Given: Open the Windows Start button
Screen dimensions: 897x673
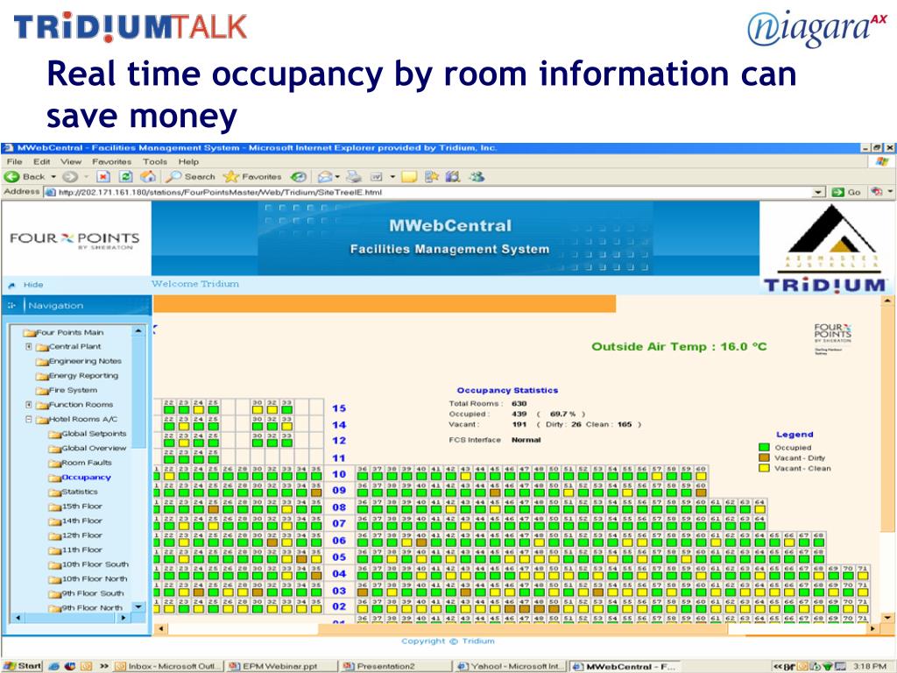Looking at the screenshot, I should (22, 666).
